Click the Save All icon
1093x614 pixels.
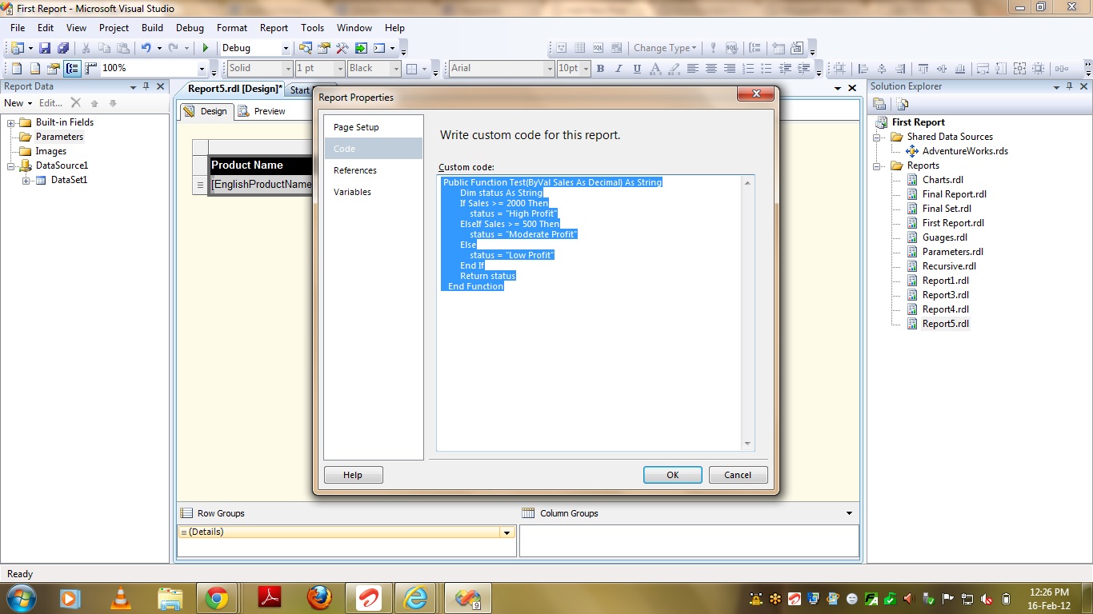(62, 49)
